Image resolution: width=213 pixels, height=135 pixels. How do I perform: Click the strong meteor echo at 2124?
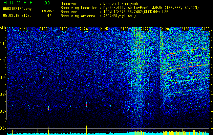click(x=86, y=105)
